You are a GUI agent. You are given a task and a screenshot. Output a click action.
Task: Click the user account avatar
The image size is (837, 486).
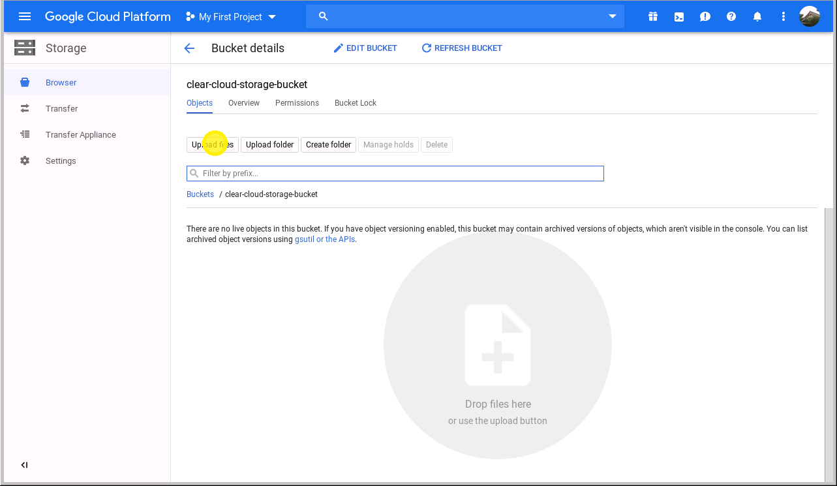[810, 16]
